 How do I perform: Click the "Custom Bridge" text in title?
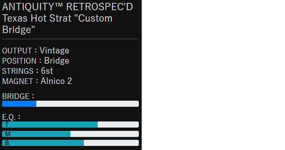coord(57,24)
